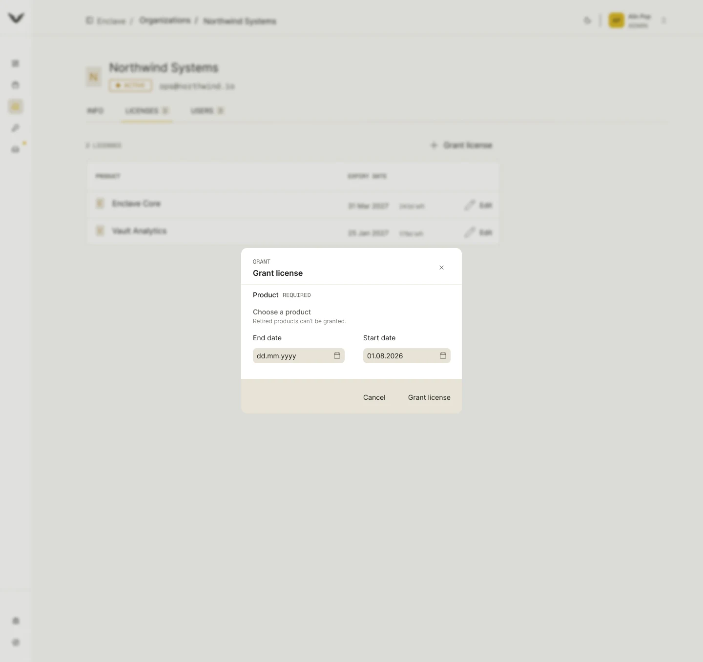Viewport: 703px width, 662px height.
Task: Edit the Vault Analytics license row
Action: click(478, 232)
